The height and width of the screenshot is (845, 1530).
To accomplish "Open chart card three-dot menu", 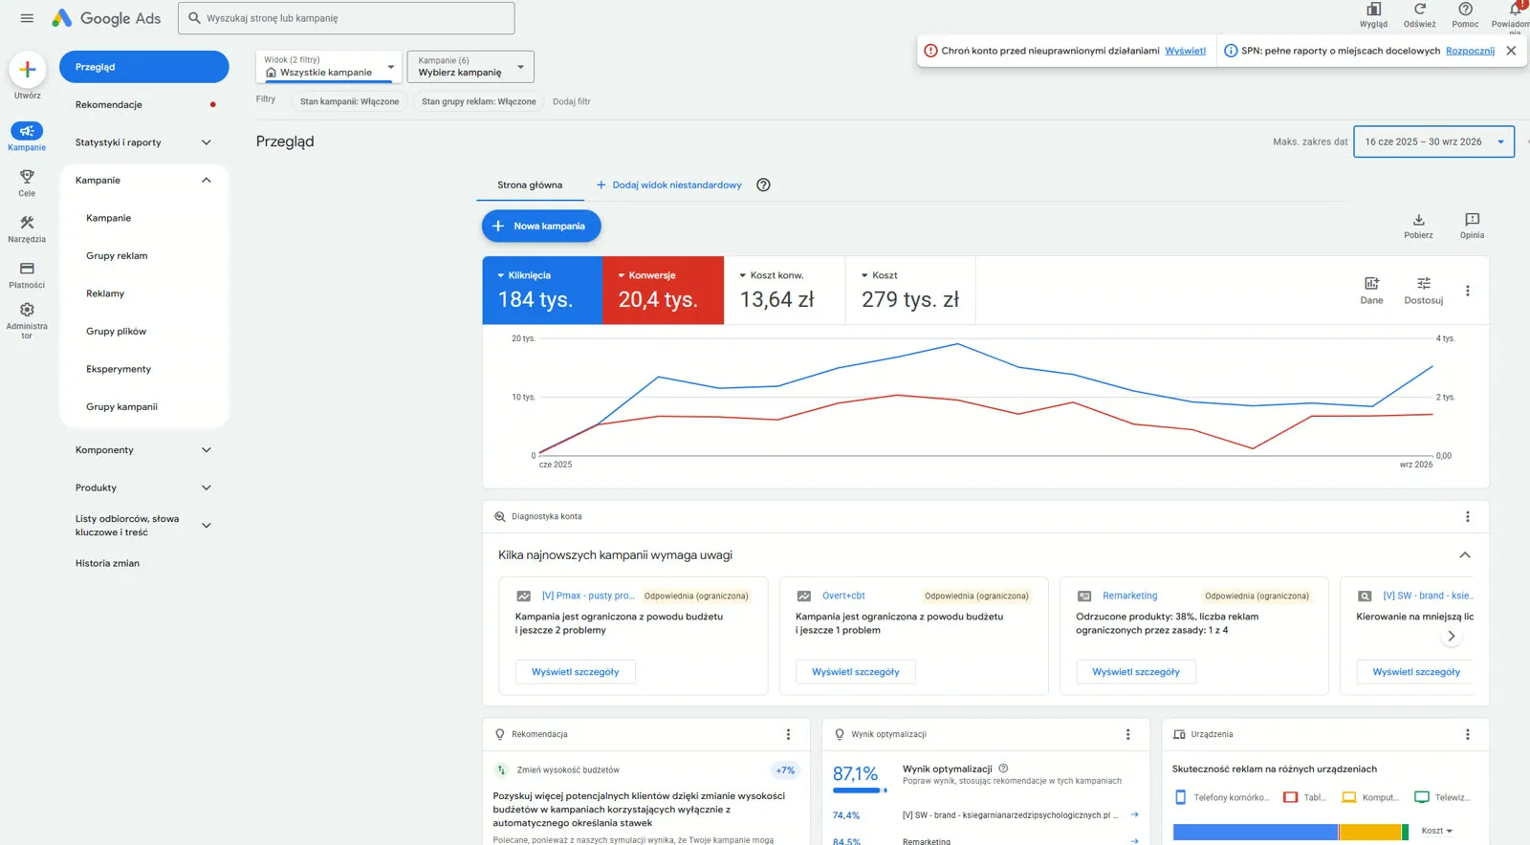I will [1468, 291].
